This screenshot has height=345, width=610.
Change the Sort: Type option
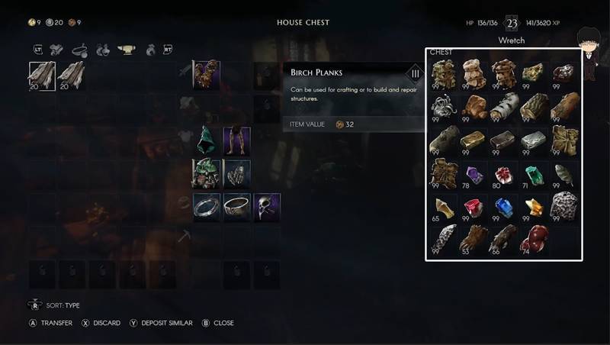54,305
